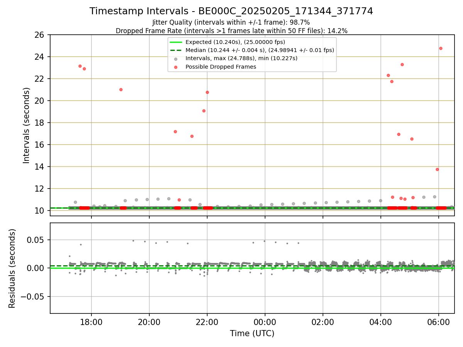Click the red point at 21 seconds near 19:00
The width and height of the screenshot is (463, 347).
coord(121,89)
